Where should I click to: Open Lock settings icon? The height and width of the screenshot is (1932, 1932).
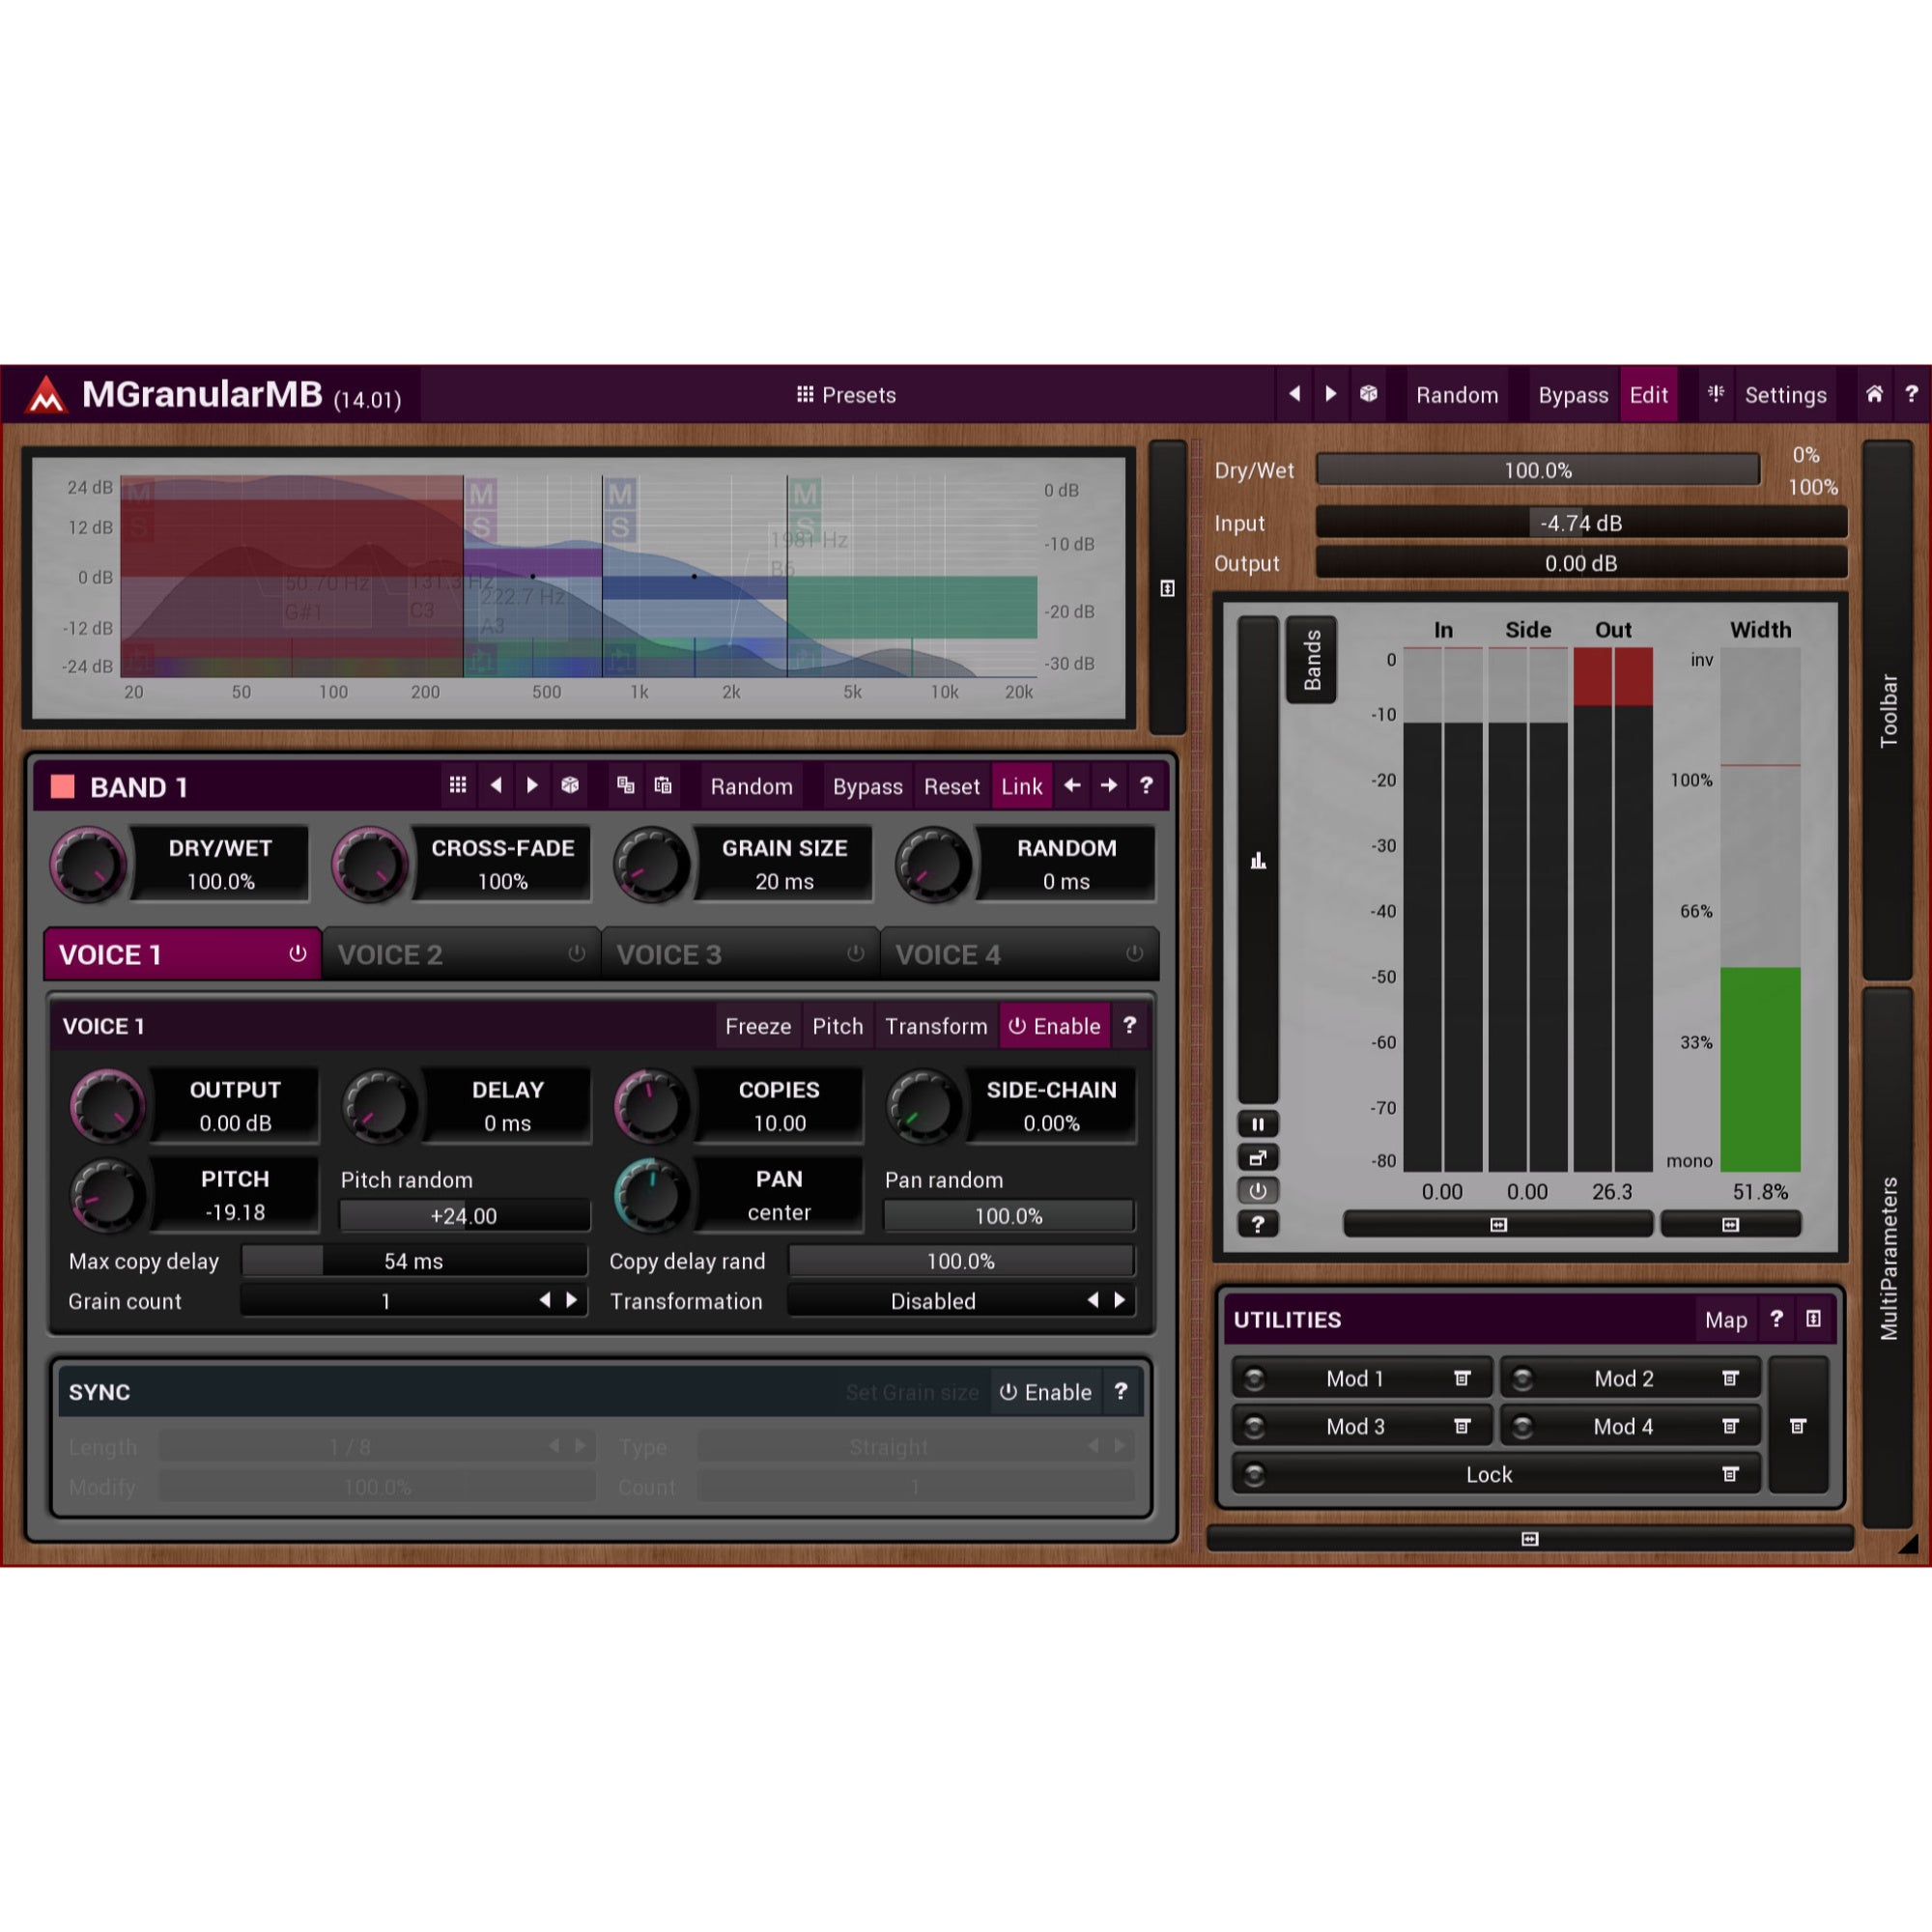click(1730, 1475)
